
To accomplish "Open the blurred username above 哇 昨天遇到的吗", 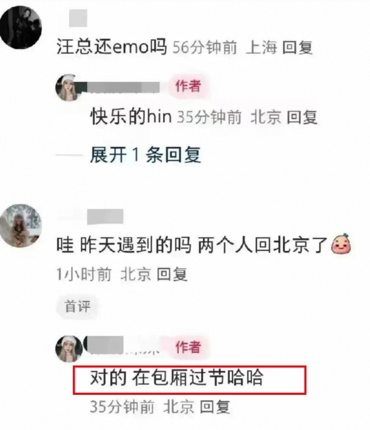I will pyautogui.click(x=105, y=217).
